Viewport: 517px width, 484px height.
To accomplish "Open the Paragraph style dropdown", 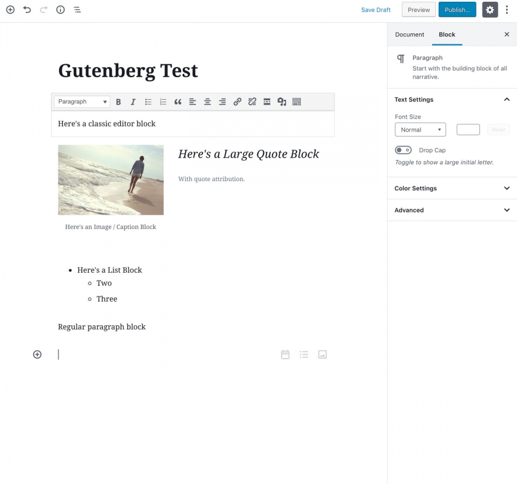I will [x=82, y=101].
